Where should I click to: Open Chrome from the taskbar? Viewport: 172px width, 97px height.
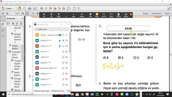(82, 94)
